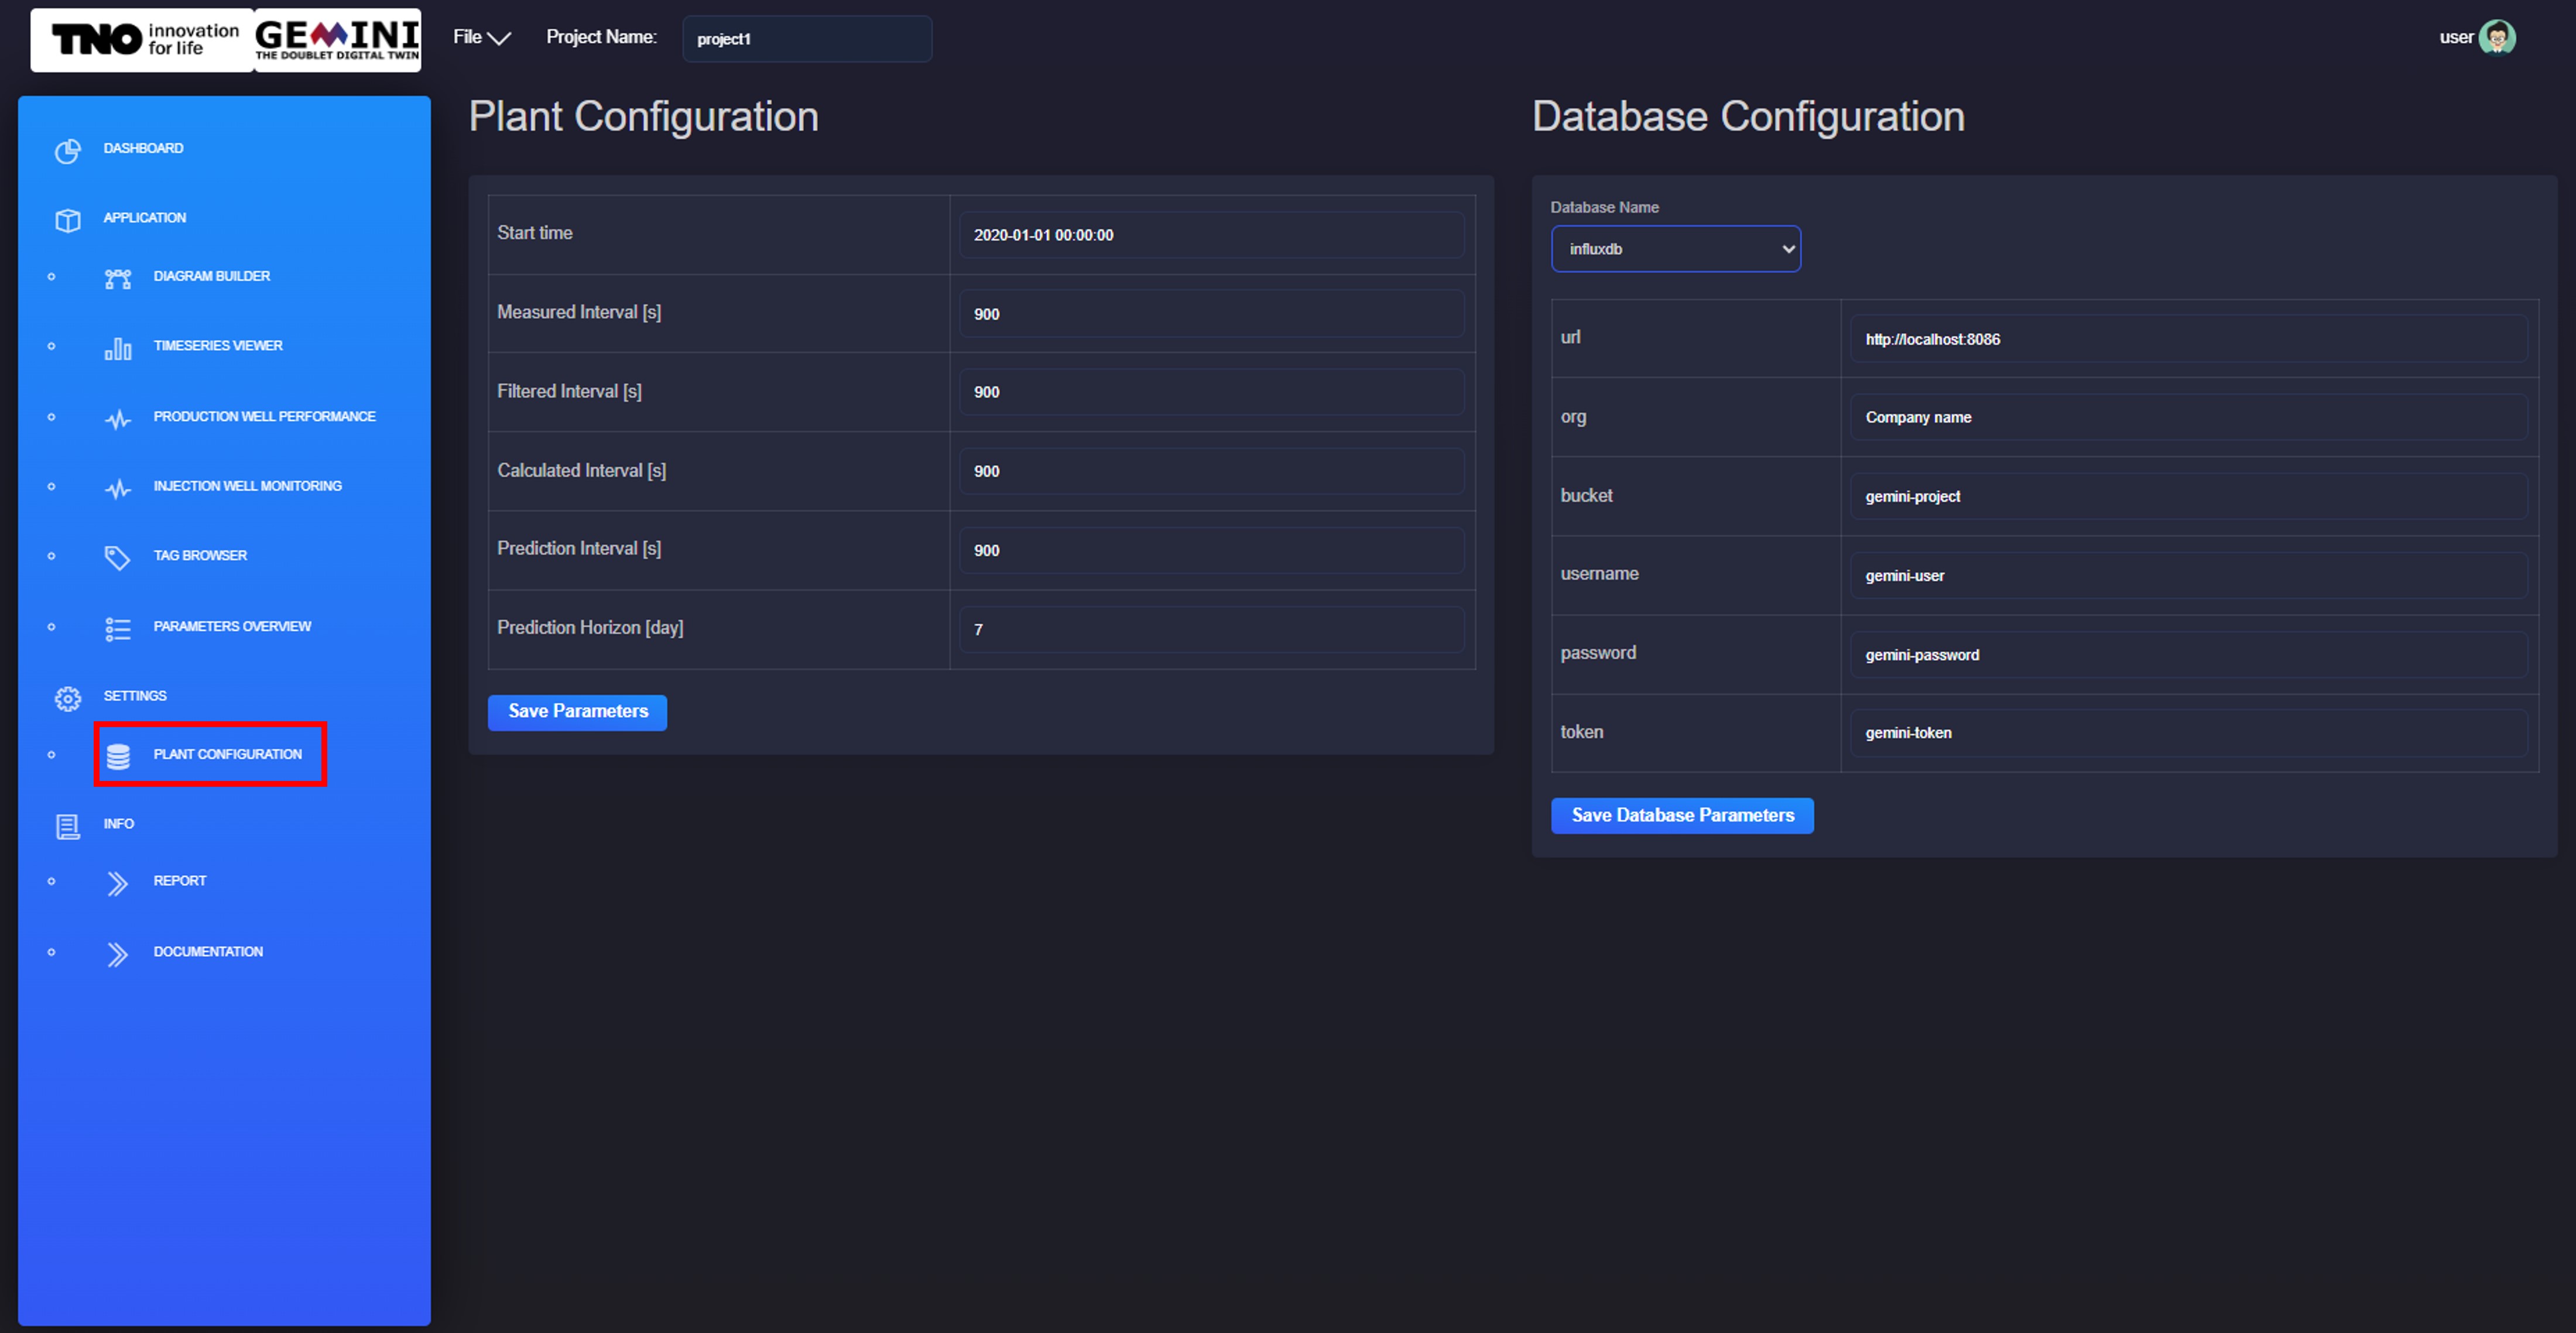Open Diagram Builder via its node icon

118,278
